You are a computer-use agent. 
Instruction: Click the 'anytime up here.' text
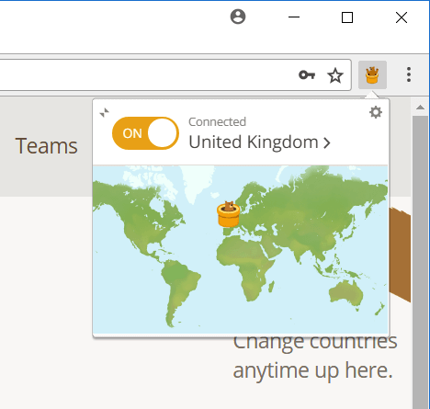(312, 370)
